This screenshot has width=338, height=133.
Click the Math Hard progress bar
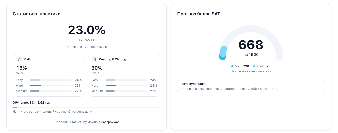[51, 86]
